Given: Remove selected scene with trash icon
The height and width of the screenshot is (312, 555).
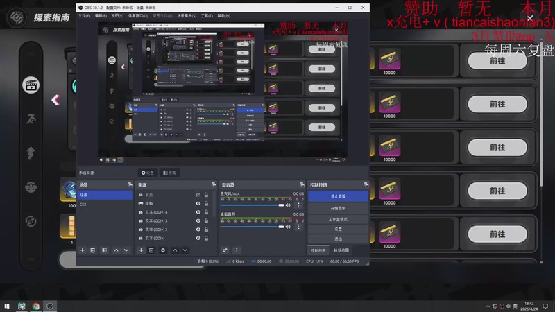Looking at the screenshot, I should (x=92, y=250).
